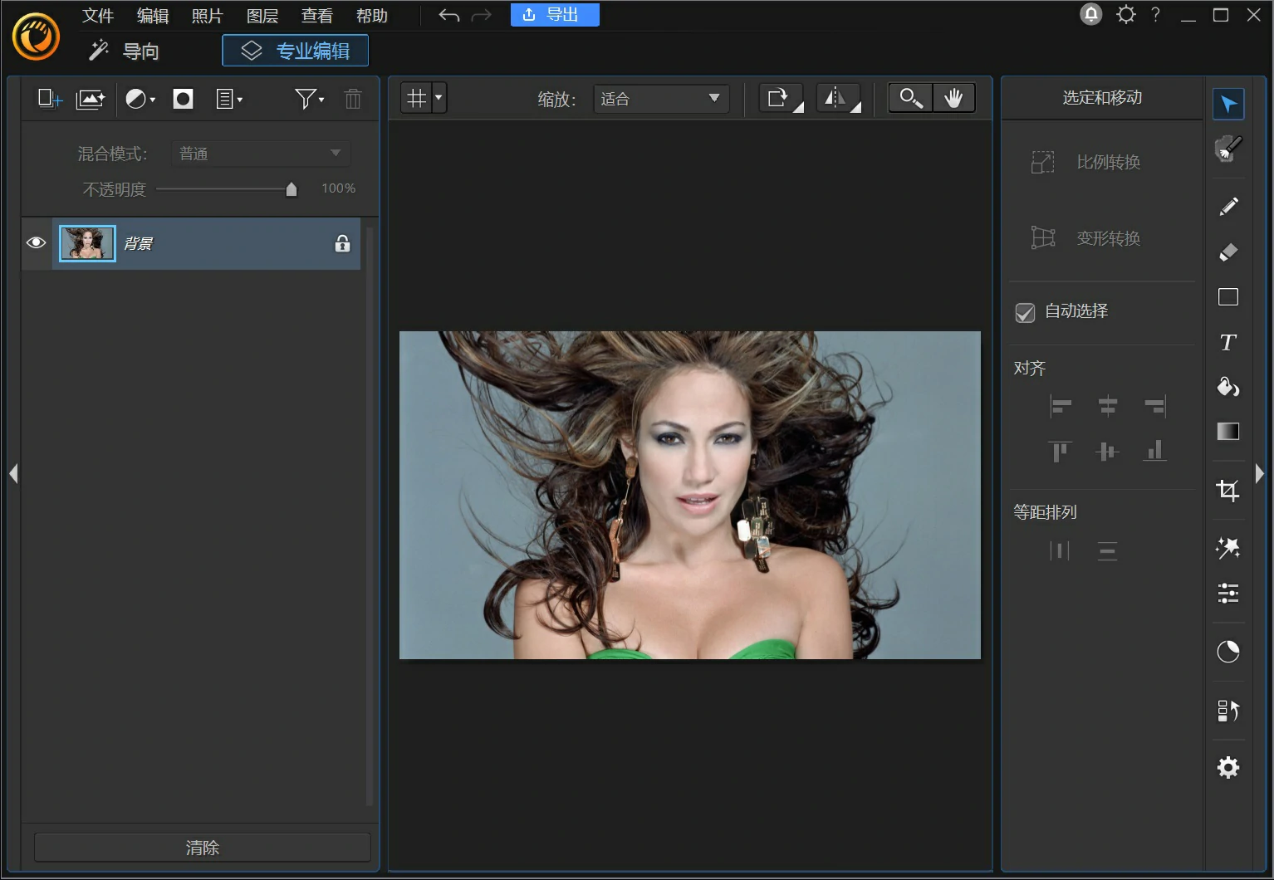Viewport: 1274px width, 880px height.
Task: Hide the 背景 layer with eye icon
Action: point(36,243)
